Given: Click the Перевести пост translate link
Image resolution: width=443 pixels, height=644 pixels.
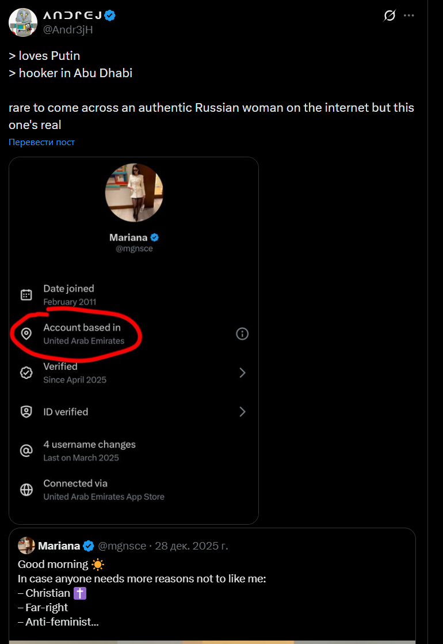Looking at the screenshot, I should 41,142.
